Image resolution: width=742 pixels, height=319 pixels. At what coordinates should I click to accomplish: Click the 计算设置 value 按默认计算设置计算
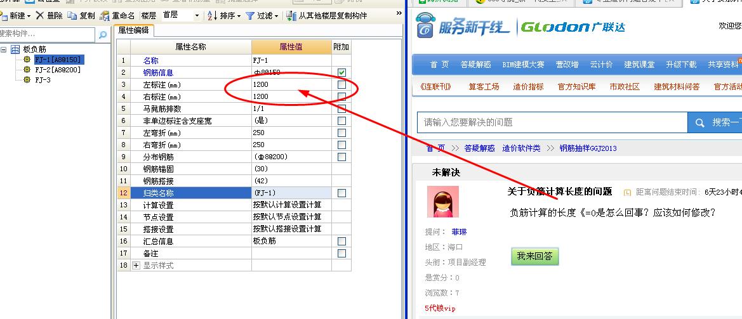[291, 205]
